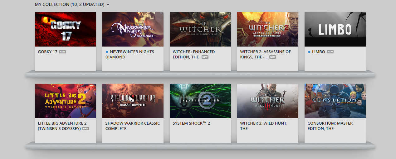Click the blue update dot on Neverwinter Nights
This screenshot has height=159, width=396.
click(107, 52)
